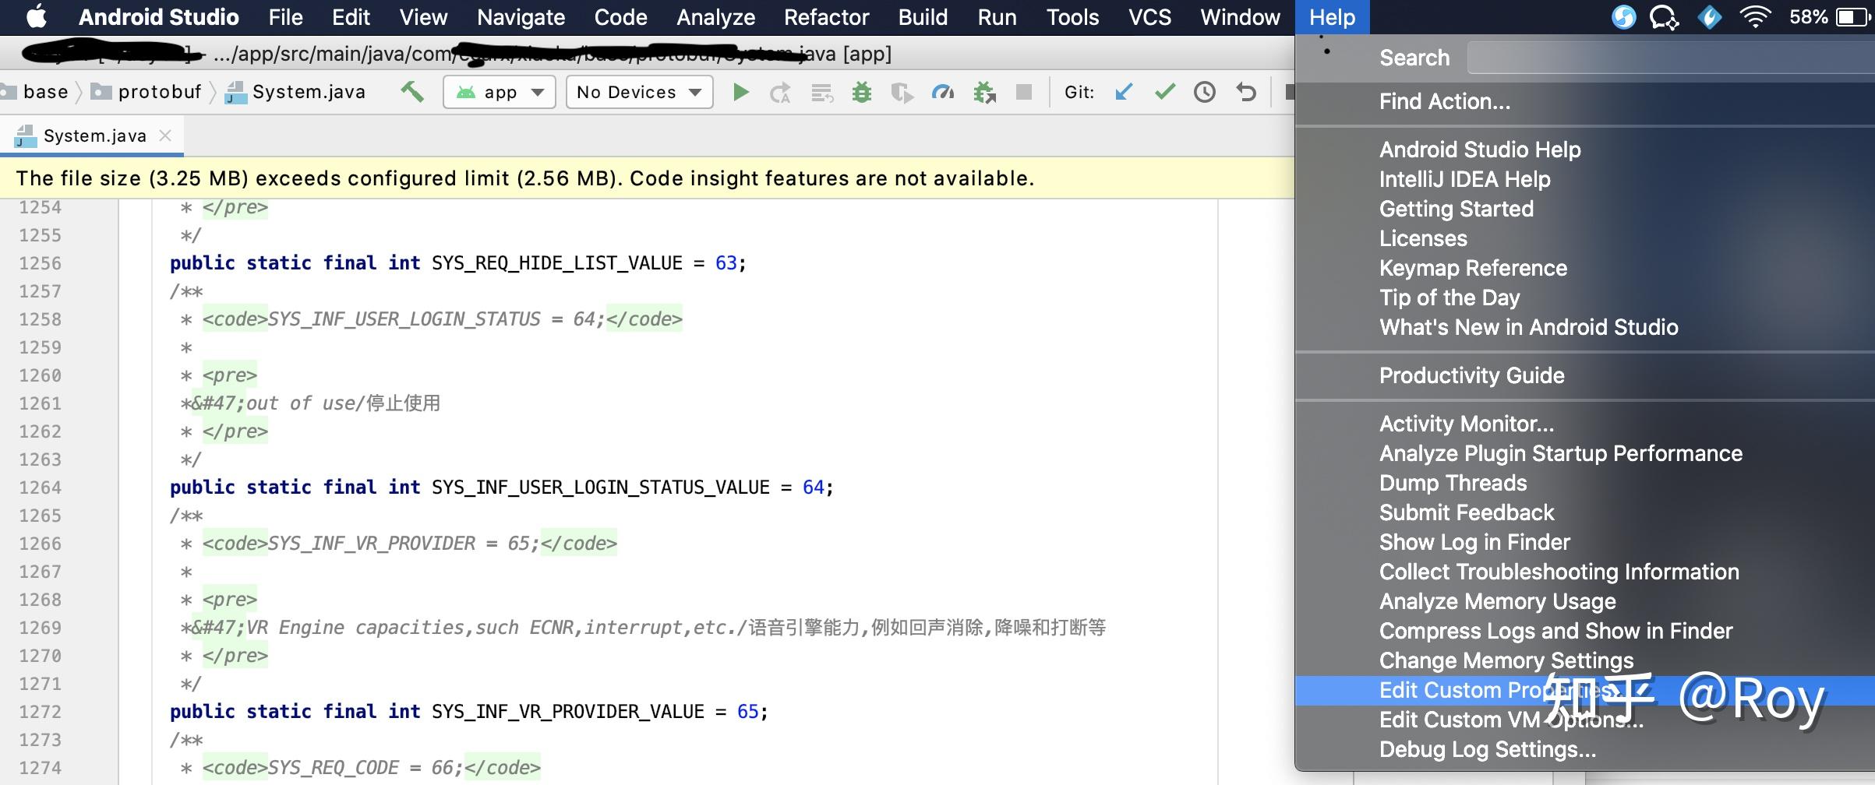
Task: Click the Make Project hammer icon
Action: coord(414,91)
